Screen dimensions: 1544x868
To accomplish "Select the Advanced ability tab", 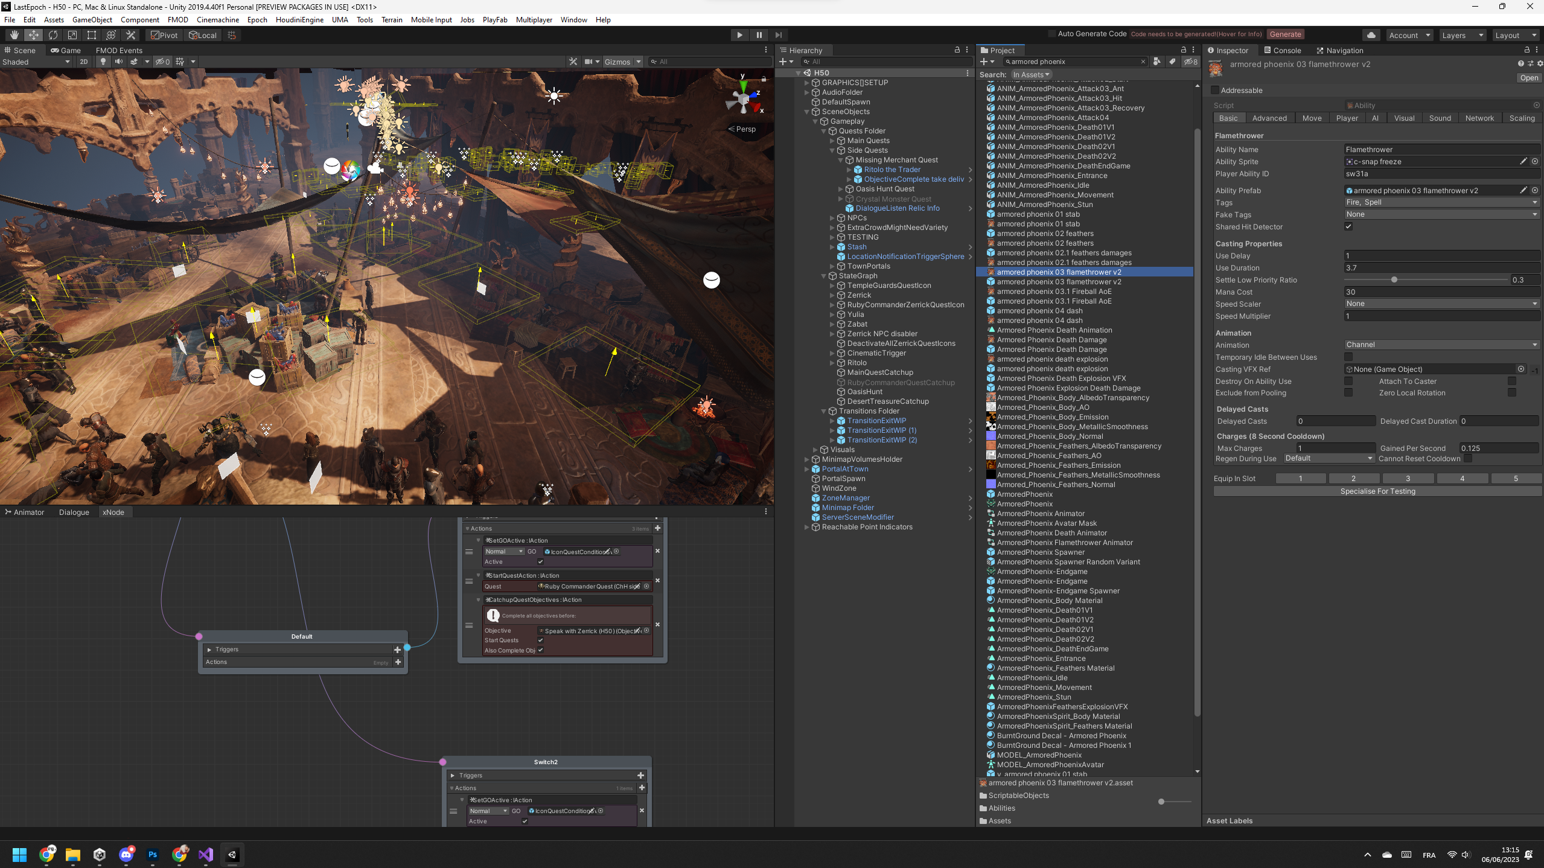I will [1269, 118].
